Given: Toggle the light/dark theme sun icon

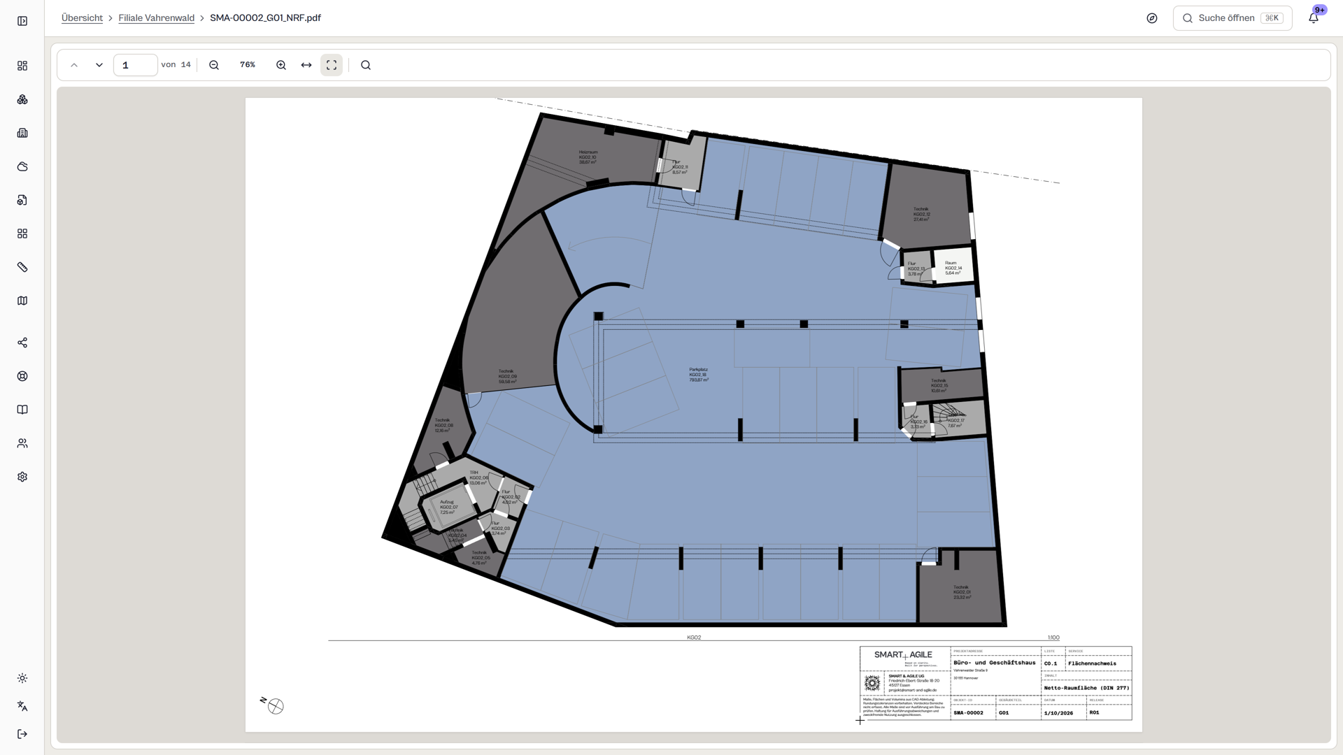Looking at the screenshot, I should click(x=22, y=678).
